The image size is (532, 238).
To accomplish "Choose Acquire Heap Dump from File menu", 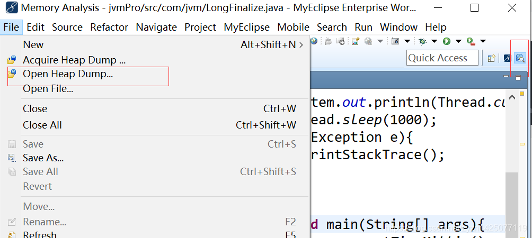I will click(x=155, y=60).
